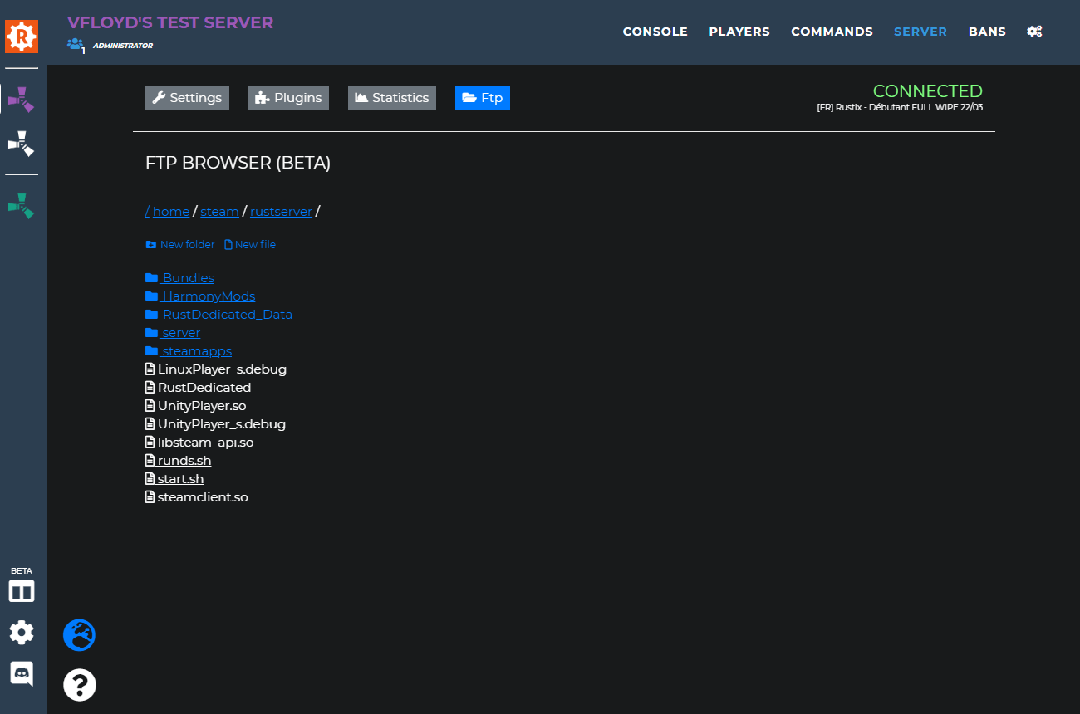Open the Discord chat icon
The image size is (1080, 714).
click(22, 674)
